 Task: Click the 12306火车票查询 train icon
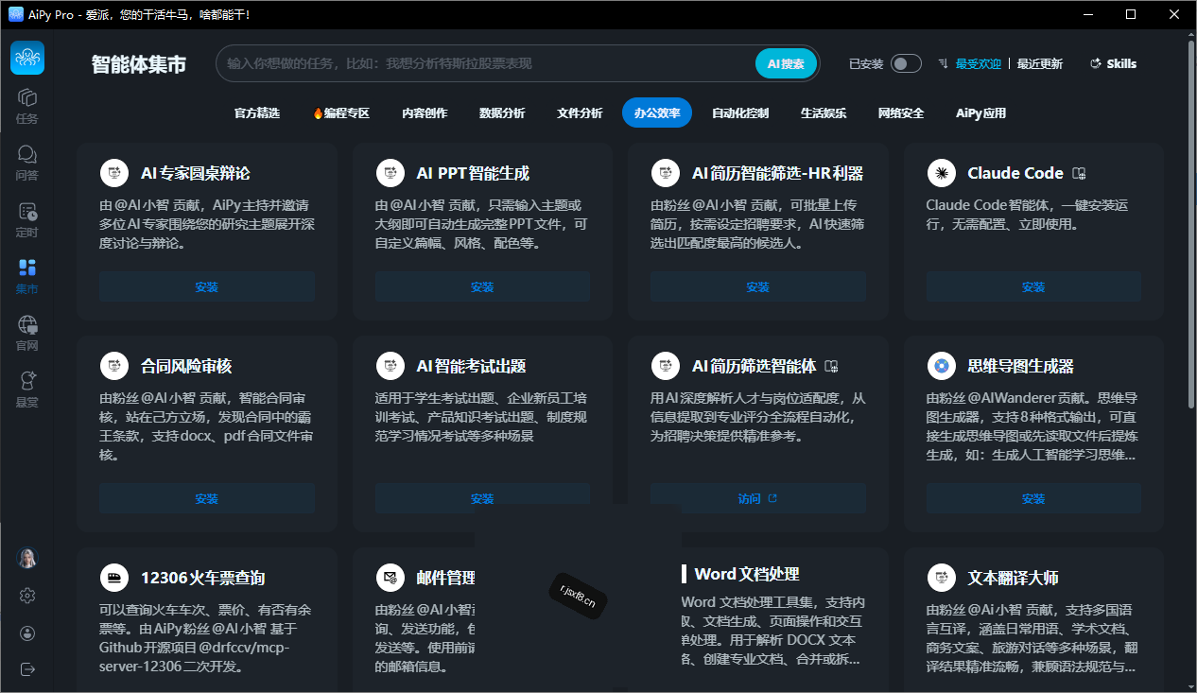point(113,578)
